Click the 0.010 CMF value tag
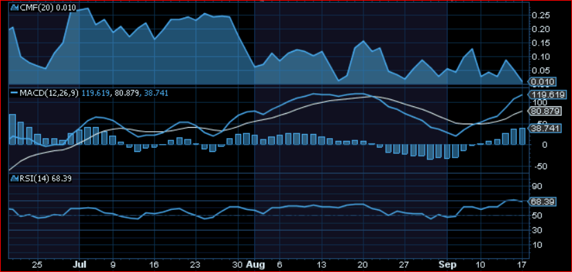This screenshot has width=572, height=272. 543,81
